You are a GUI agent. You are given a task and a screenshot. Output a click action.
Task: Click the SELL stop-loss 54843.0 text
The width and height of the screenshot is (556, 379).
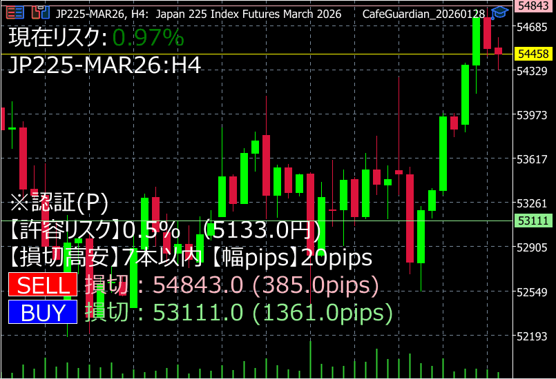231,285
